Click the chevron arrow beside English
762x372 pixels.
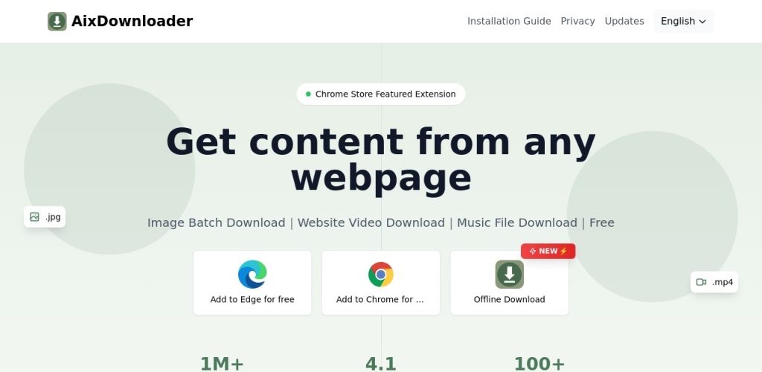702,22
